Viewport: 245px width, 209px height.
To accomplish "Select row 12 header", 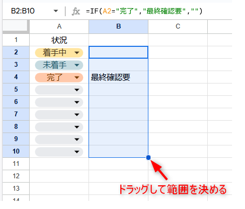I will [x=16, y=176].
